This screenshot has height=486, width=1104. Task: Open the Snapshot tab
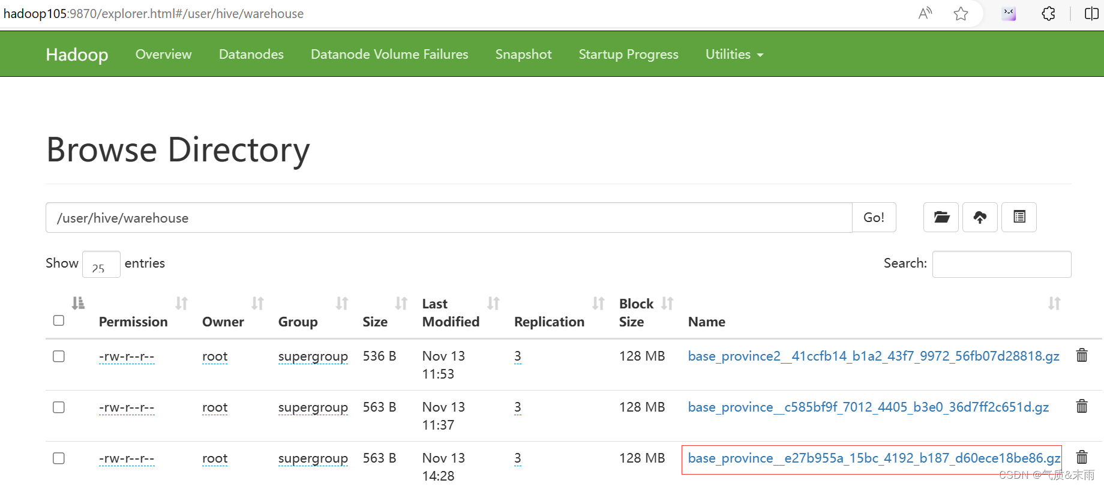coord(523,54)
